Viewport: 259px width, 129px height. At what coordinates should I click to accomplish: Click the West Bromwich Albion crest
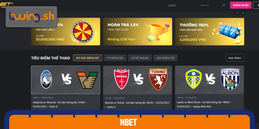[230, 79]
